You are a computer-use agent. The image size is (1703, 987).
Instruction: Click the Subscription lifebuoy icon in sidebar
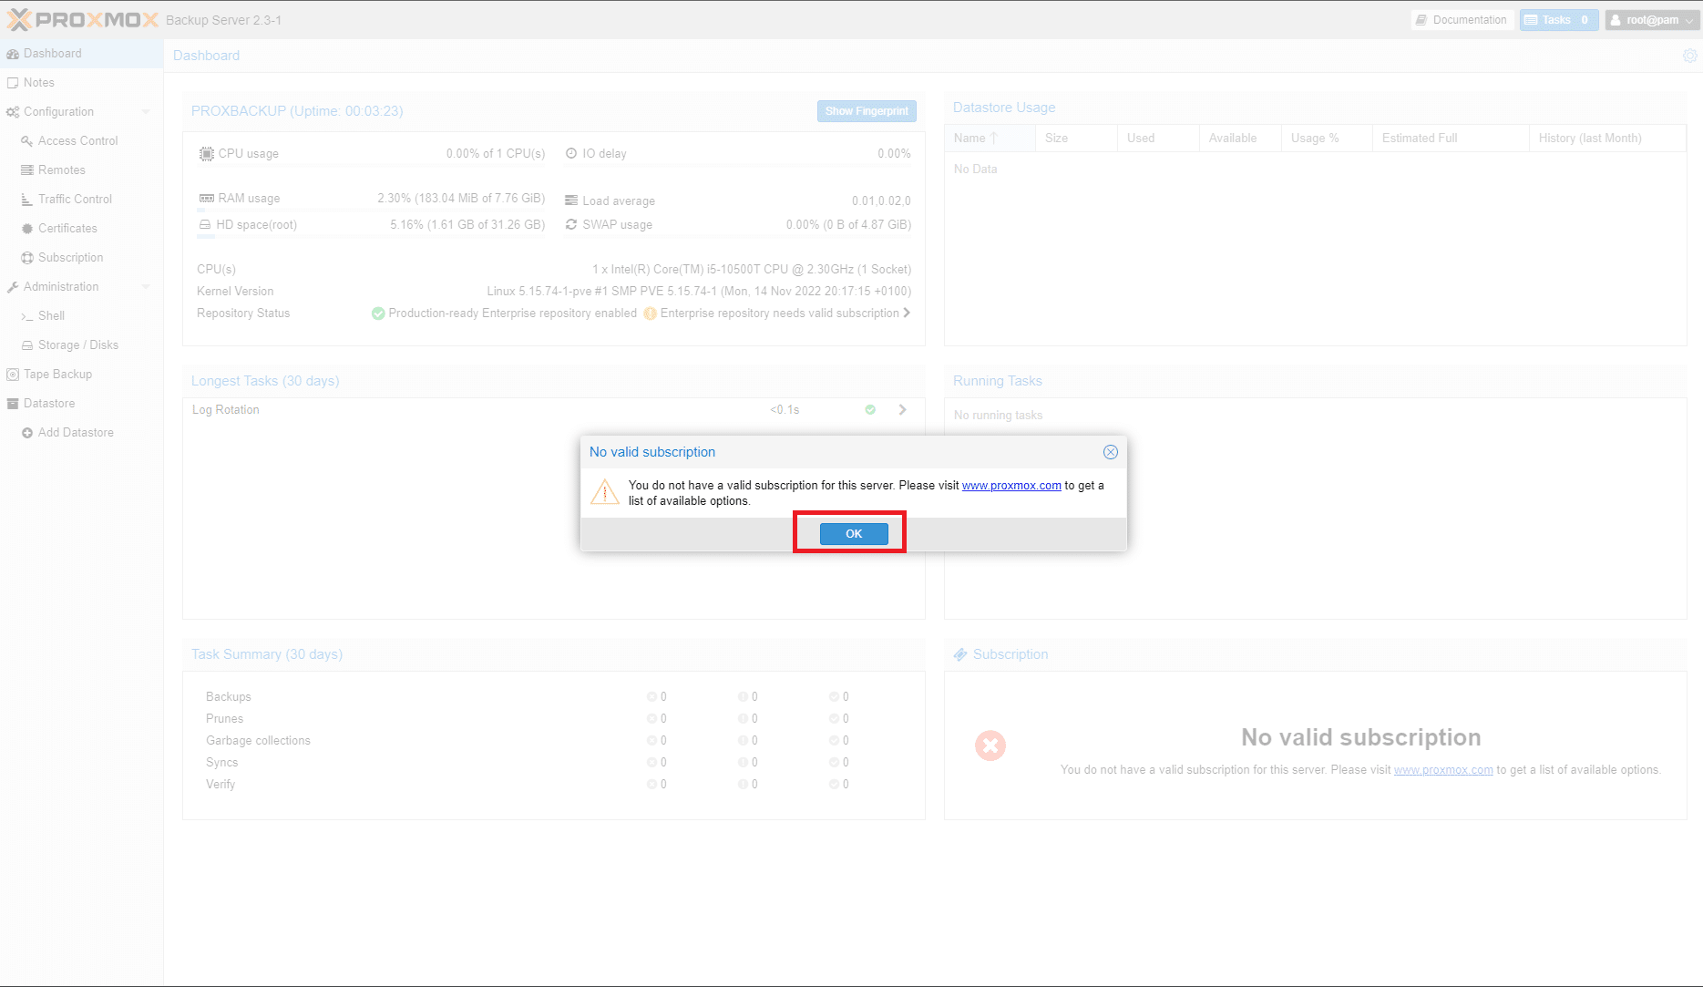pos(27,258)
